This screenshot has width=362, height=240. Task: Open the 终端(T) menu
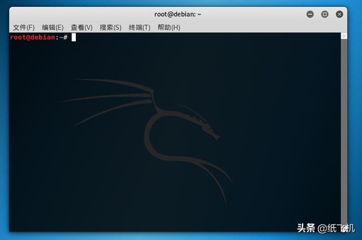[140, 28]
